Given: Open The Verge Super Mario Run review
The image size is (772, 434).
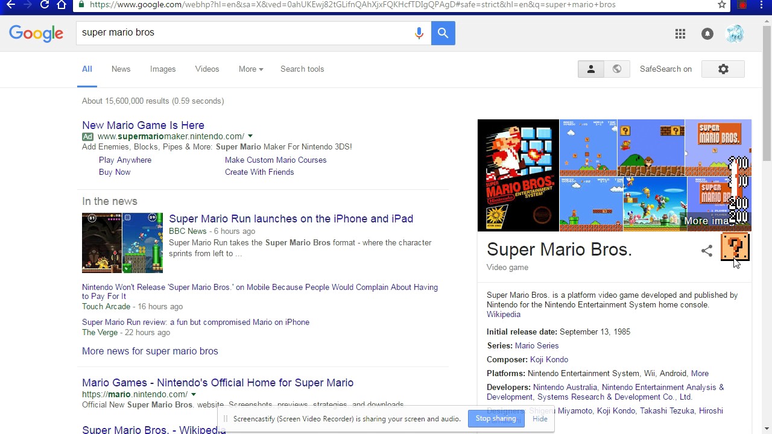Looking at the screenshot, I should (195, 322).
